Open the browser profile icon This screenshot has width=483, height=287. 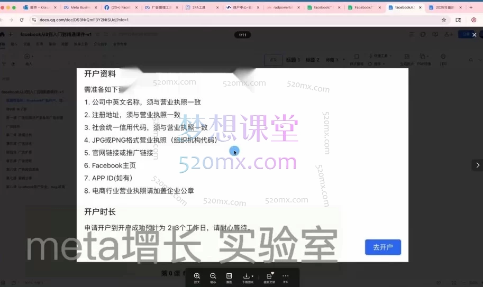[474, 20]
